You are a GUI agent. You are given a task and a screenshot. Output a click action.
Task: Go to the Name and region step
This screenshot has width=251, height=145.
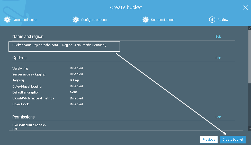click(25, 20)
